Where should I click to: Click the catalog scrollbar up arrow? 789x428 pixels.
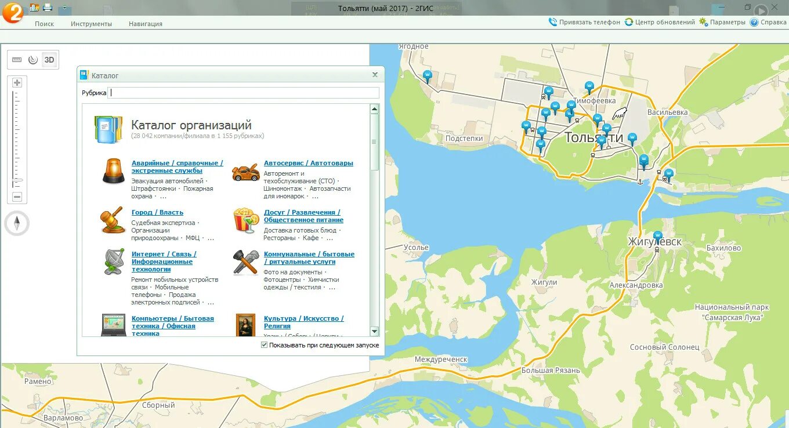(375, 109)
